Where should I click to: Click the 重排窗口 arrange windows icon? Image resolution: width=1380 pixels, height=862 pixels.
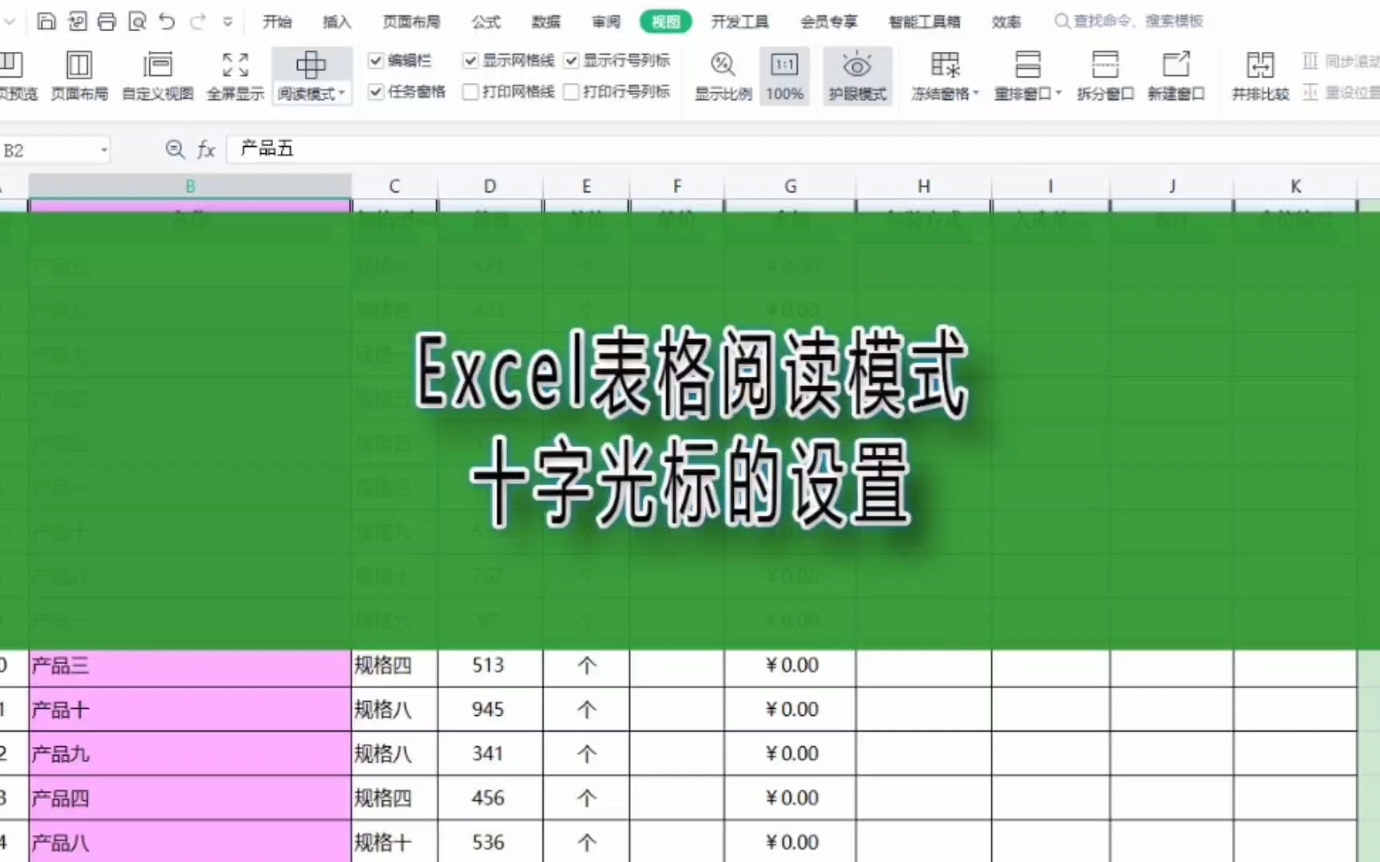(x=1027, y=65)
